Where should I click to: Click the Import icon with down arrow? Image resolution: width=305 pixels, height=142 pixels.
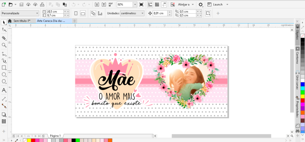pos(97,4)
